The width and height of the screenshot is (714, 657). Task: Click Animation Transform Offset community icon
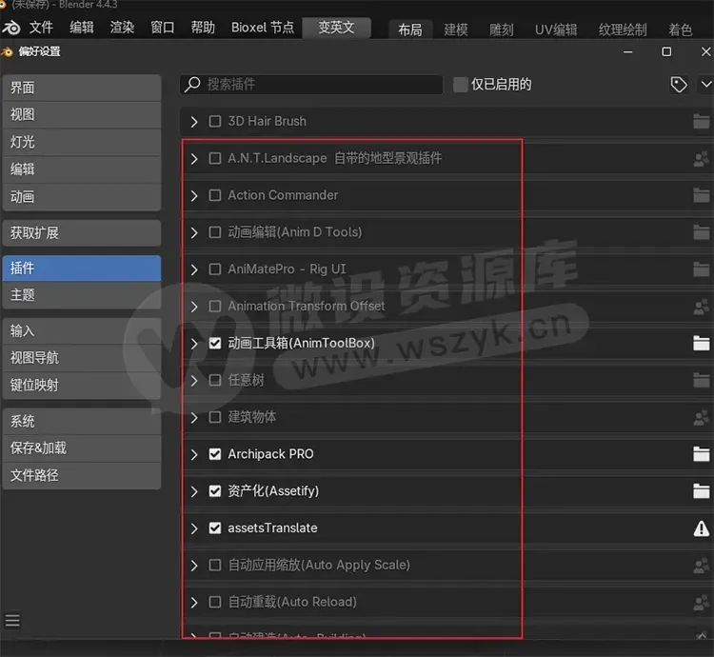701,307
